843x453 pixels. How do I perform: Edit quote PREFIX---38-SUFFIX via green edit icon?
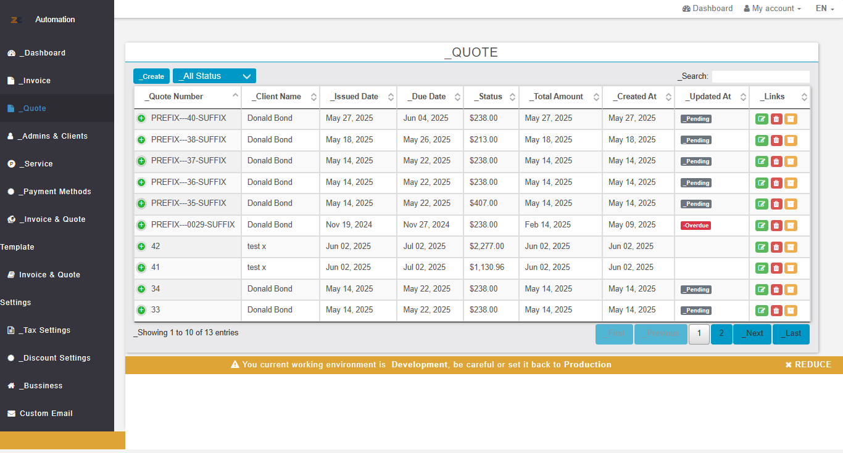(762, 140)
